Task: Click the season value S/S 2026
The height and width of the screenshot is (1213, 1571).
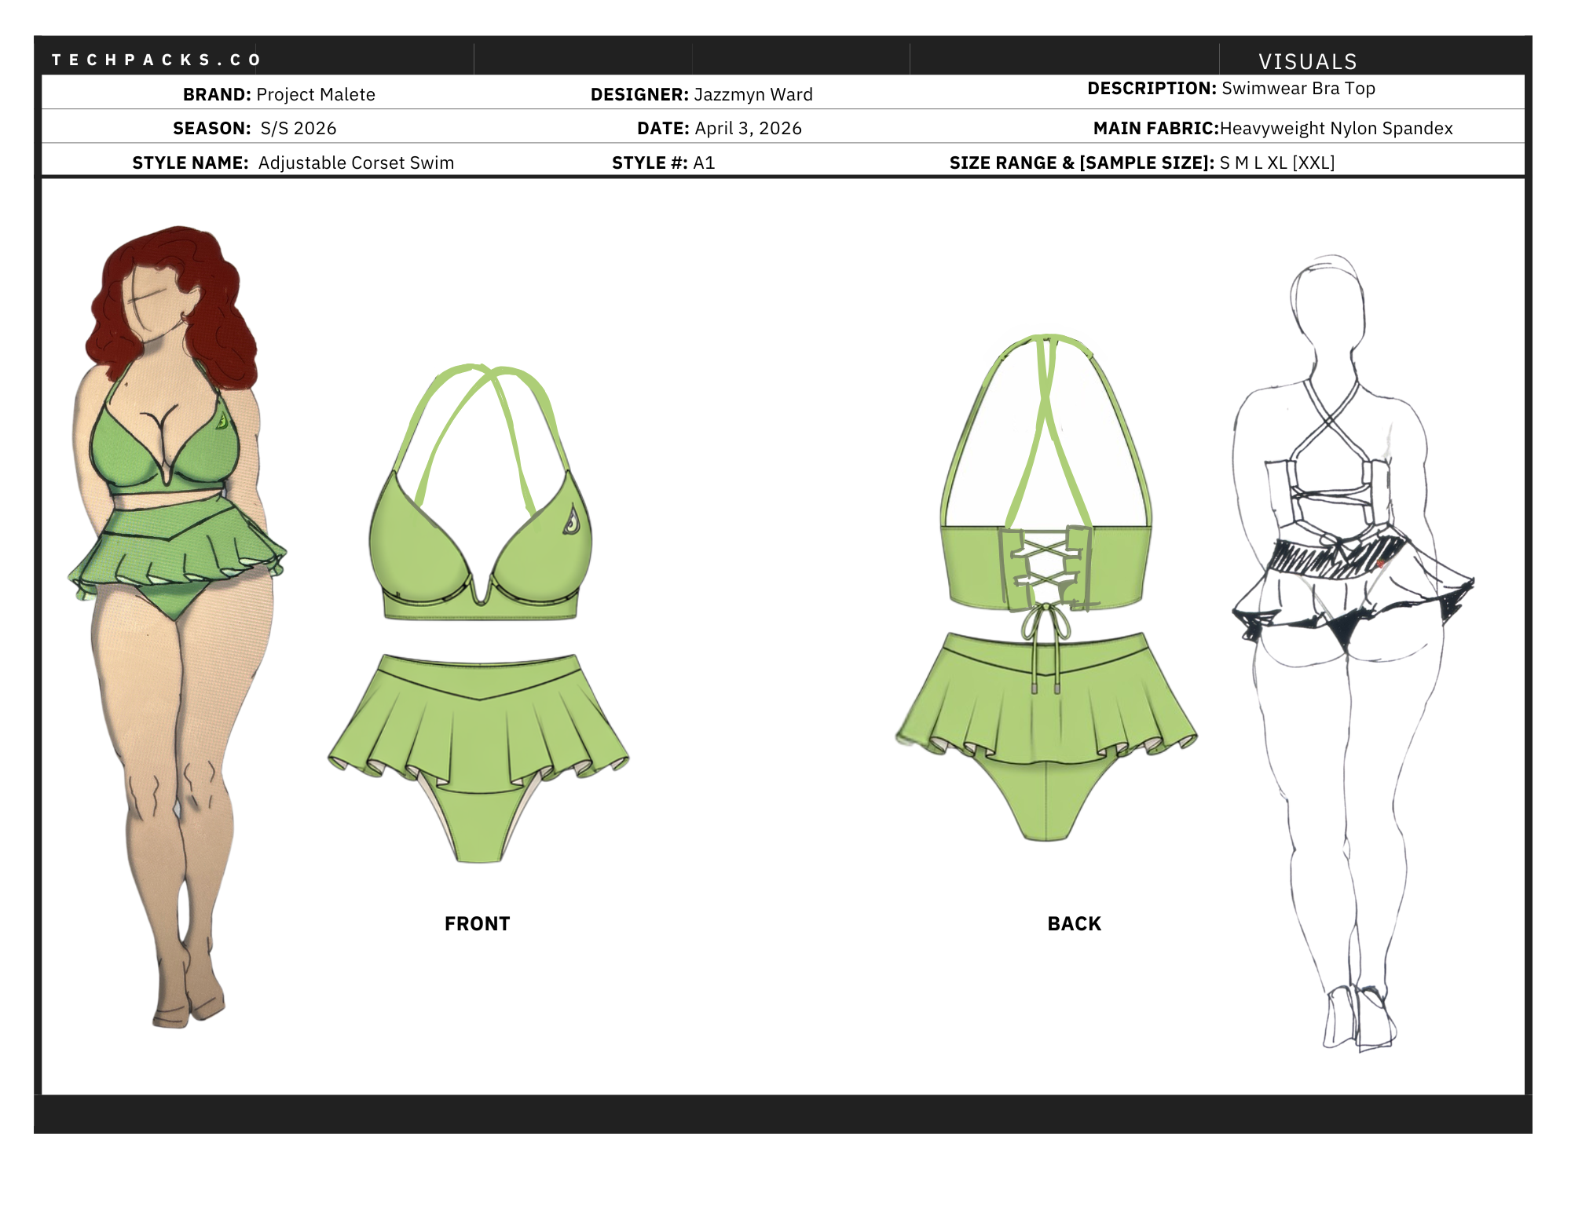Action: tap(298, 128)
